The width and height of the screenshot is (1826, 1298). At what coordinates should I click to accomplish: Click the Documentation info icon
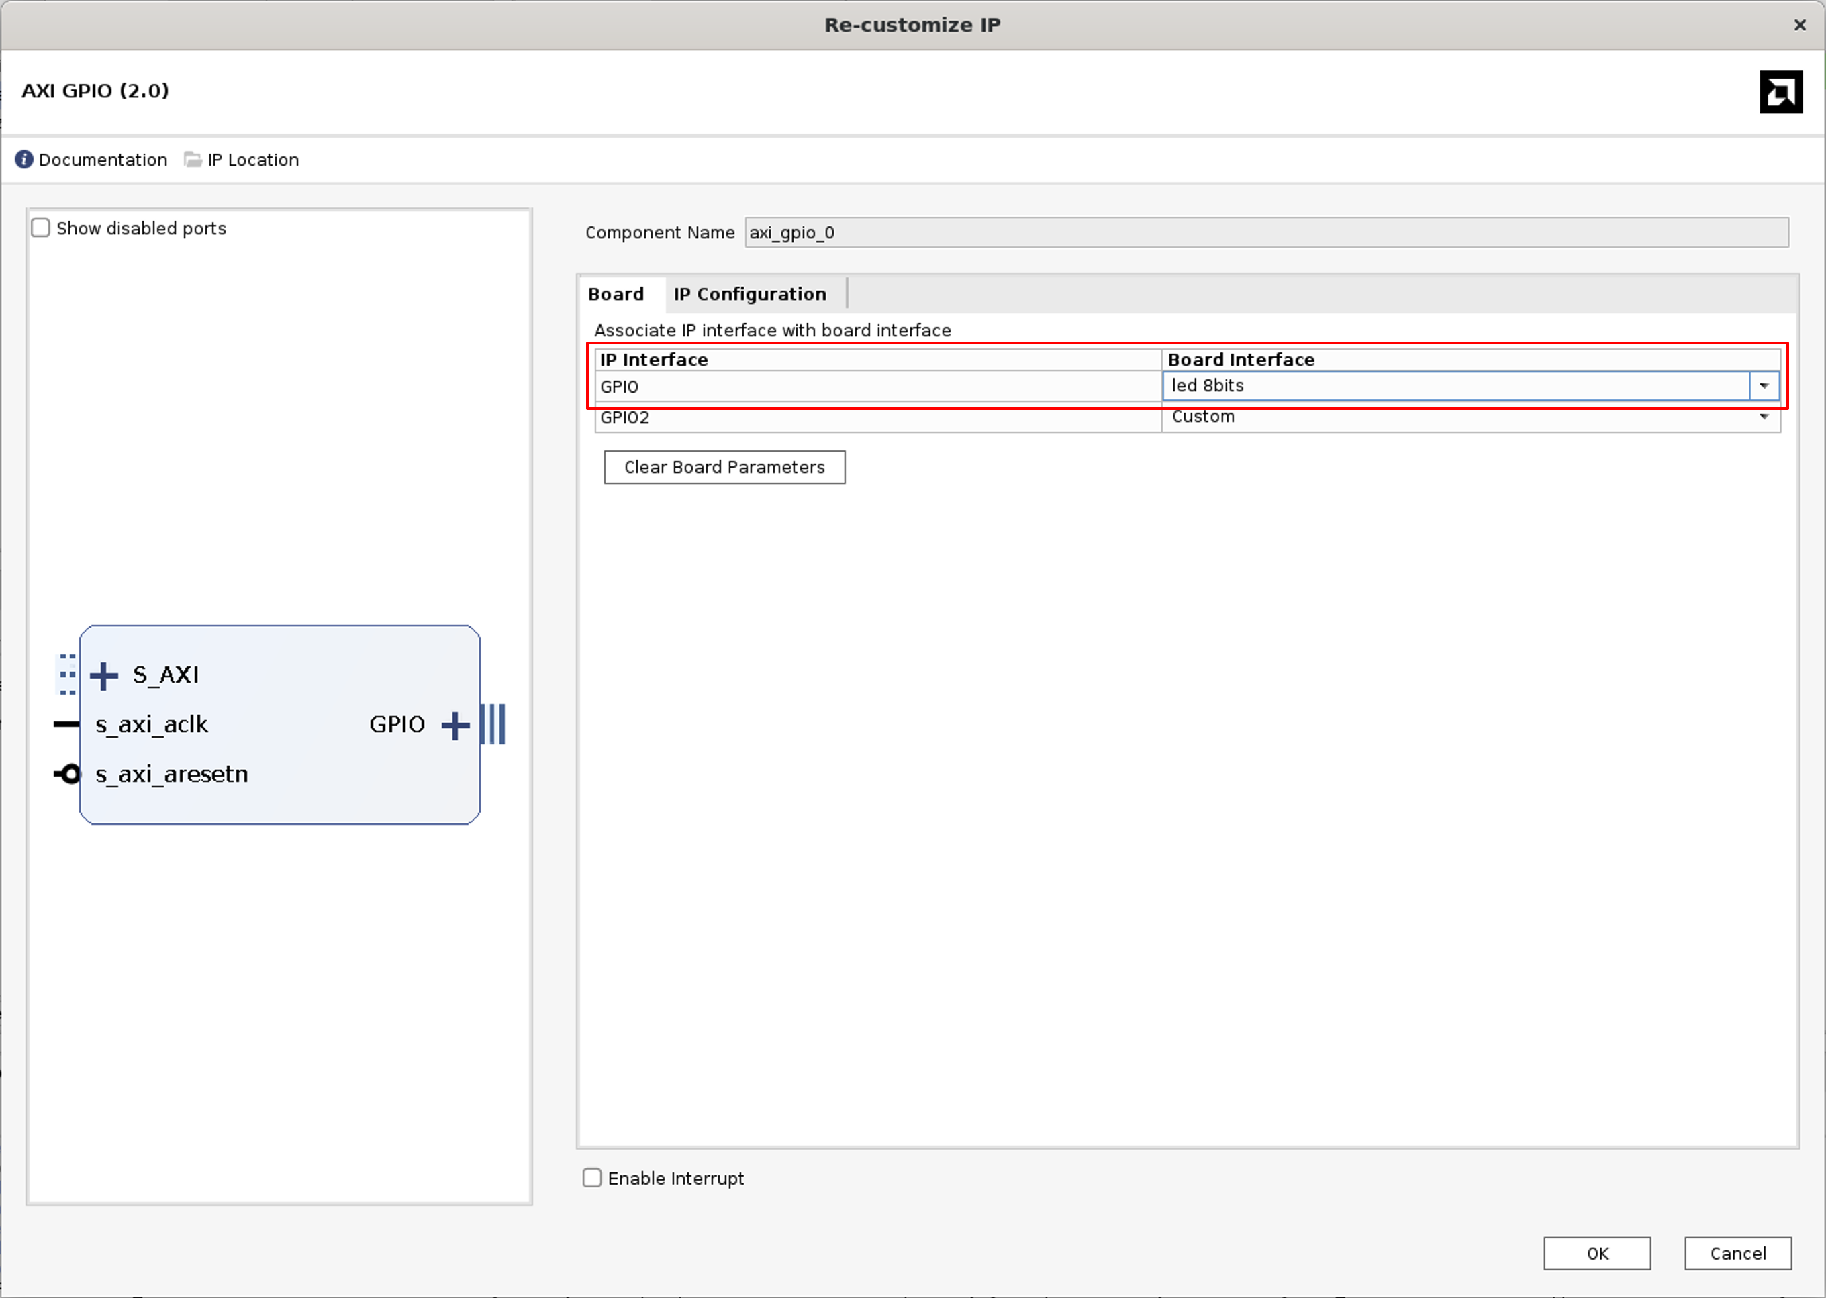(24, 160)
